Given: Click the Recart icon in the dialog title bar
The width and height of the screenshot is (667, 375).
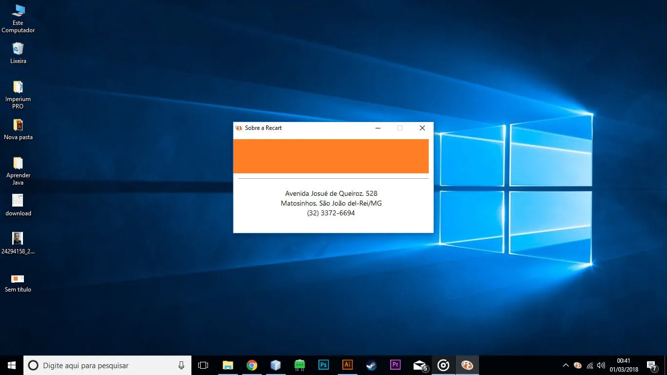Looking at the screenshot, I should [x=239, y=128].
